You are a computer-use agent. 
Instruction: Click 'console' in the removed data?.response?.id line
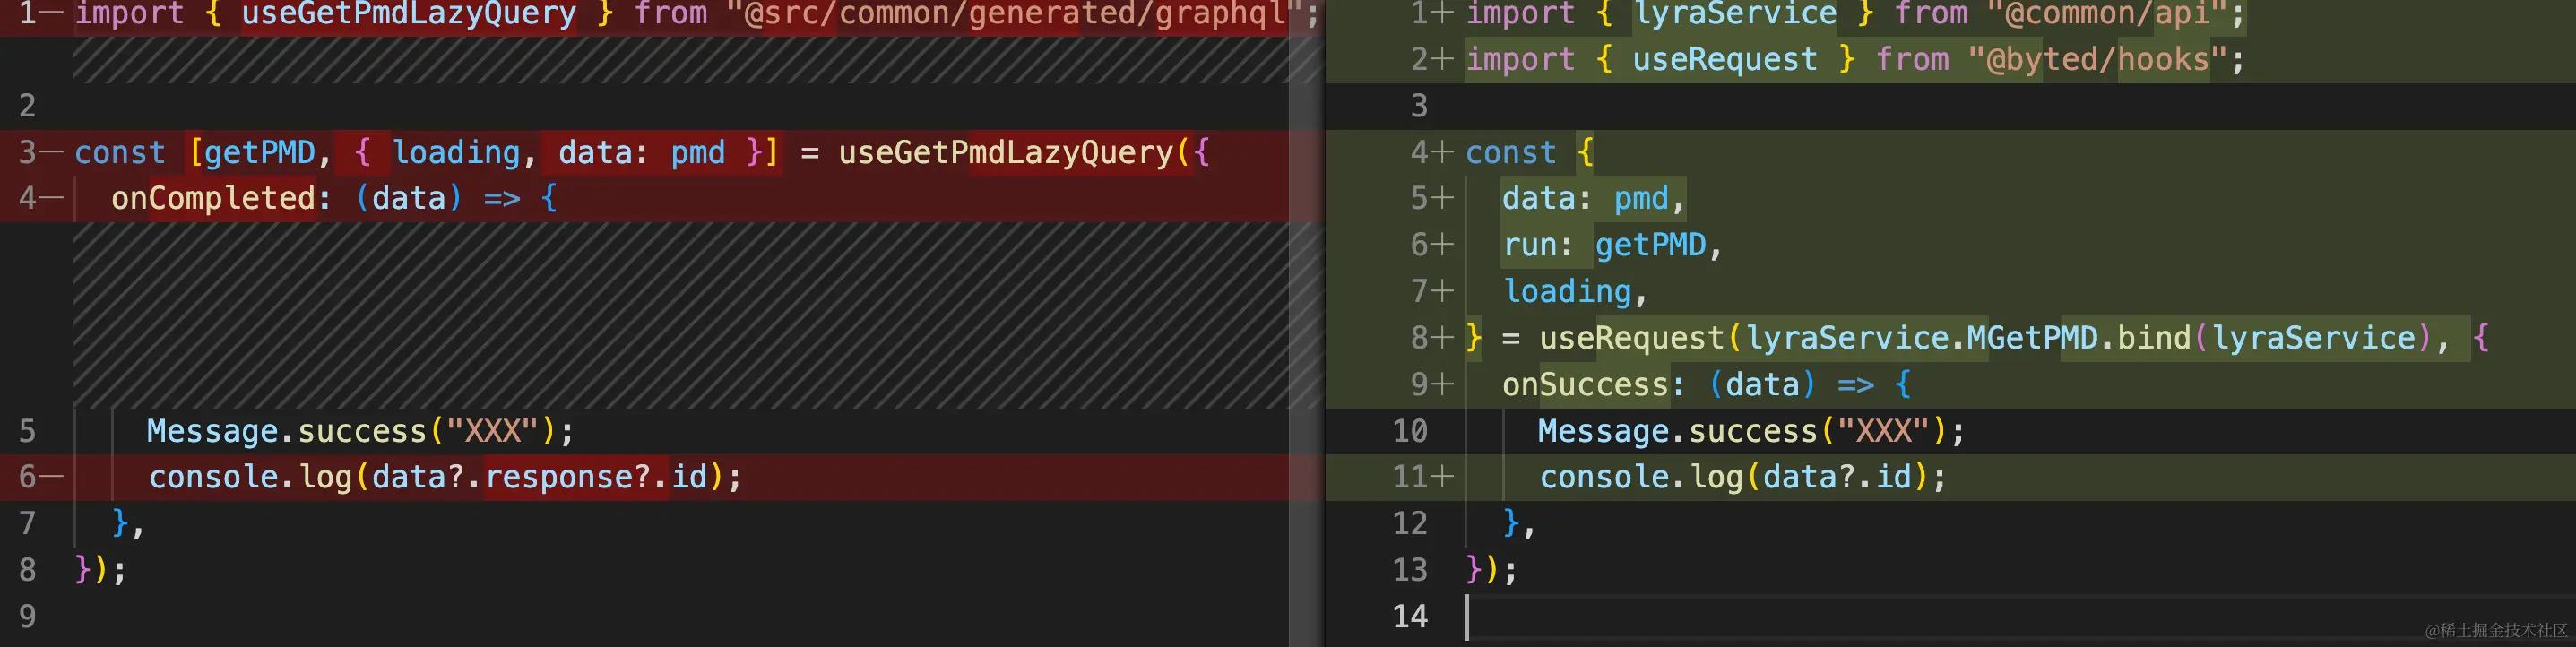point(213,477)
